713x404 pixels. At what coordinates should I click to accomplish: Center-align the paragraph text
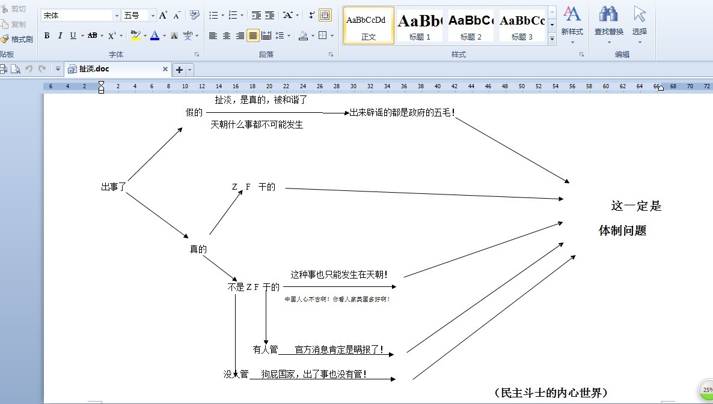coord(227,36)
